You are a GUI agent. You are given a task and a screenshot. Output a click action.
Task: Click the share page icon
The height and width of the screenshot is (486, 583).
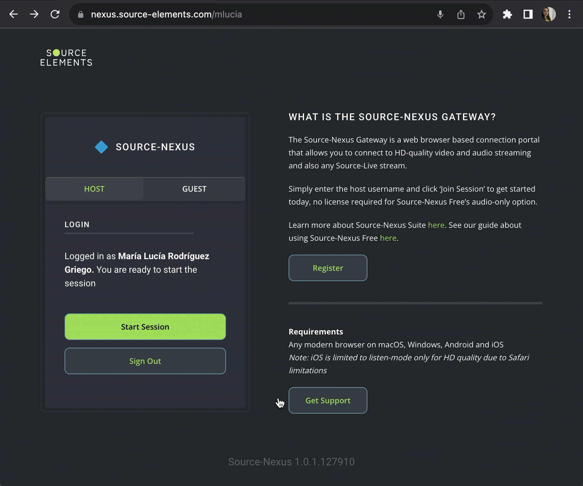[461, 15]
